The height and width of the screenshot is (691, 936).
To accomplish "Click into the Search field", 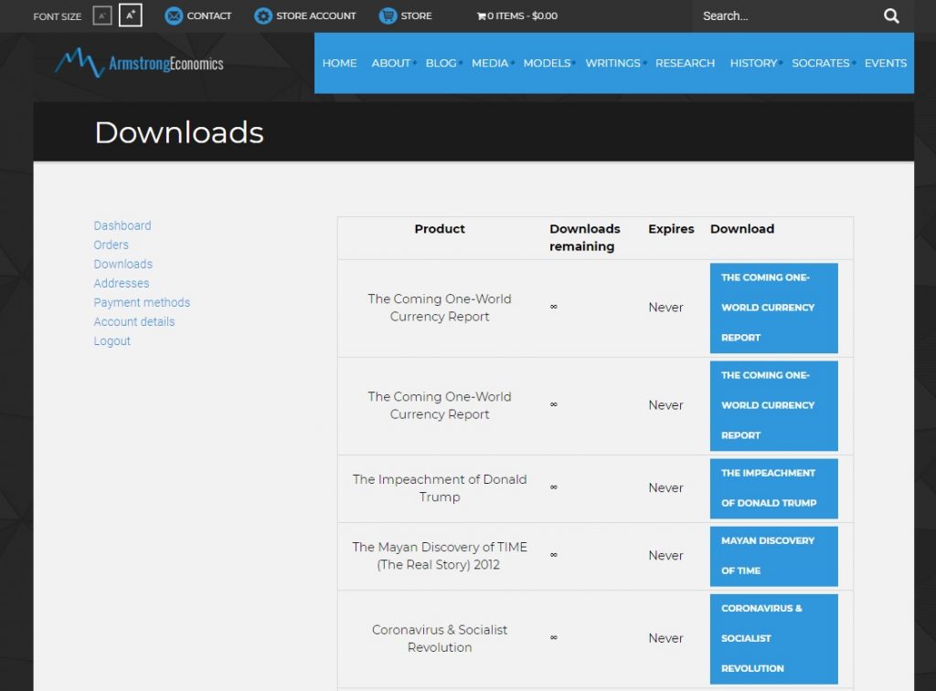I will click(788, 16).
